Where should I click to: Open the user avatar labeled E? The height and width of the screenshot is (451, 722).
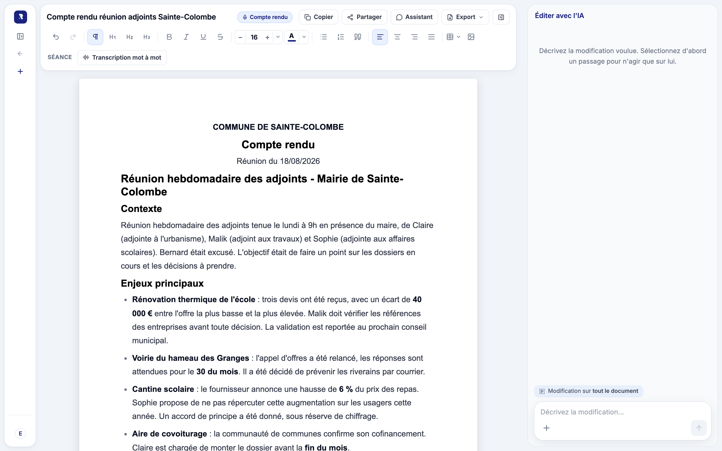(x=20, y=433)
